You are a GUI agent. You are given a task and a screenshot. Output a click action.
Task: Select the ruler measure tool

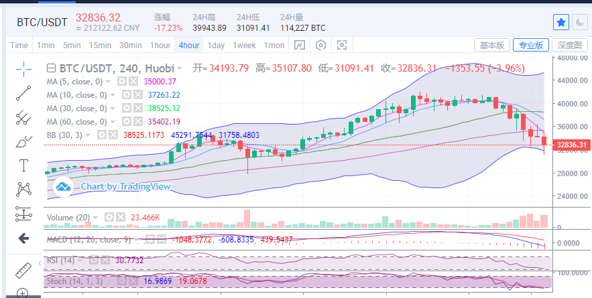[23, 271]
